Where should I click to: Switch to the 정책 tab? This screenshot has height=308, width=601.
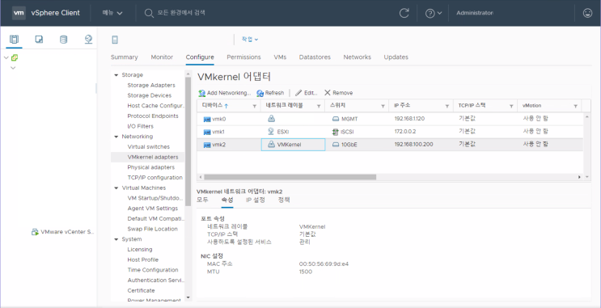pyautogui.click(x=284, y=200)
